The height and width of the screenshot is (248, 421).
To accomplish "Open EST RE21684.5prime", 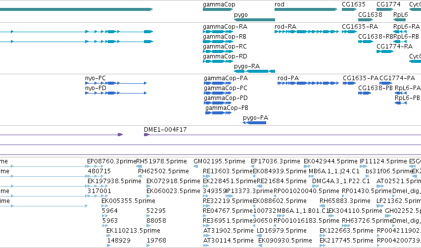I will 281,181.
